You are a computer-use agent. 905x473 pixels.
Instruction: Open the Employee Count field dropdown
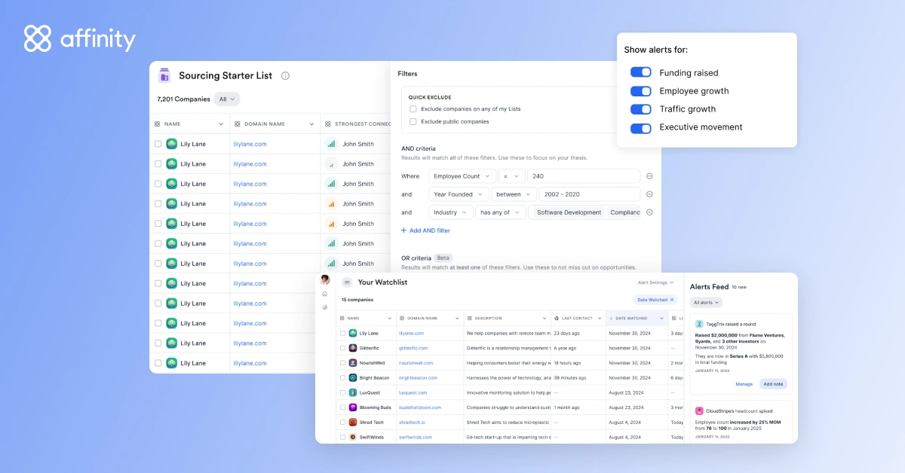(x=462, y=176)
